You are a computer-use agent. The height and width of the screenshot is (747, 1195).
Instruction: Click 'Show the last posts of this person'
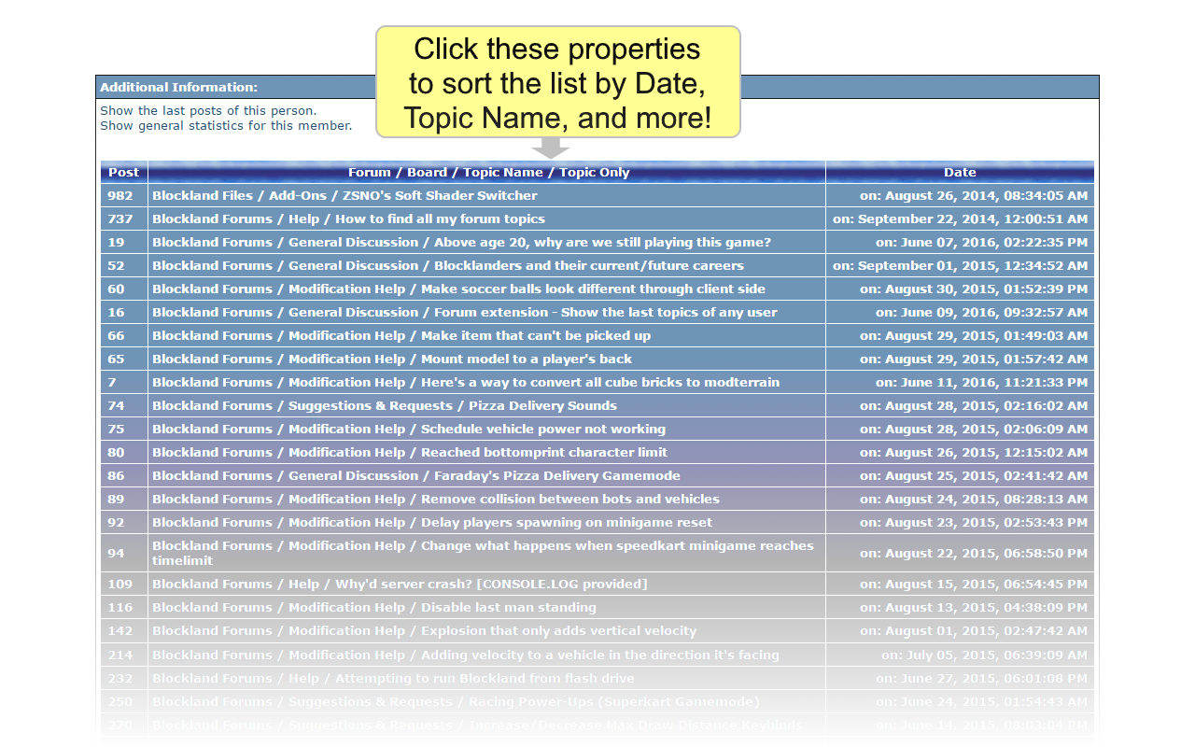click(x=208, y=110)
